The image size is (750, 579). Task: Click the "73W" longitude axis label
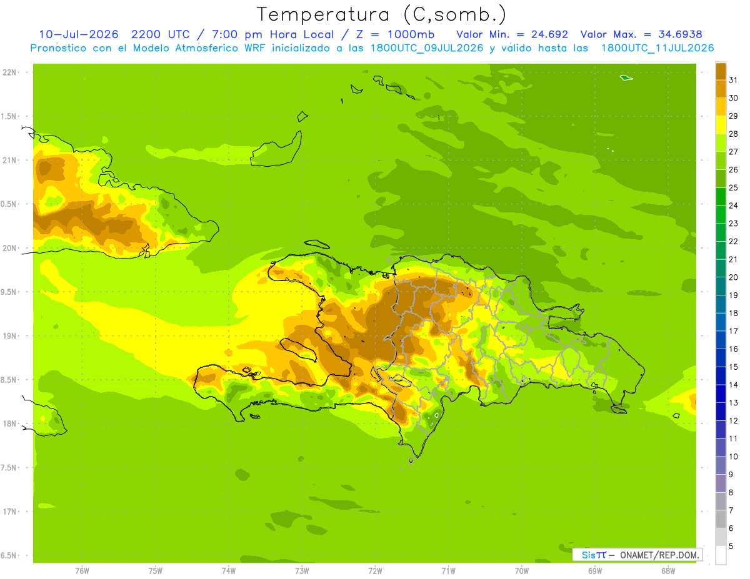302,571
